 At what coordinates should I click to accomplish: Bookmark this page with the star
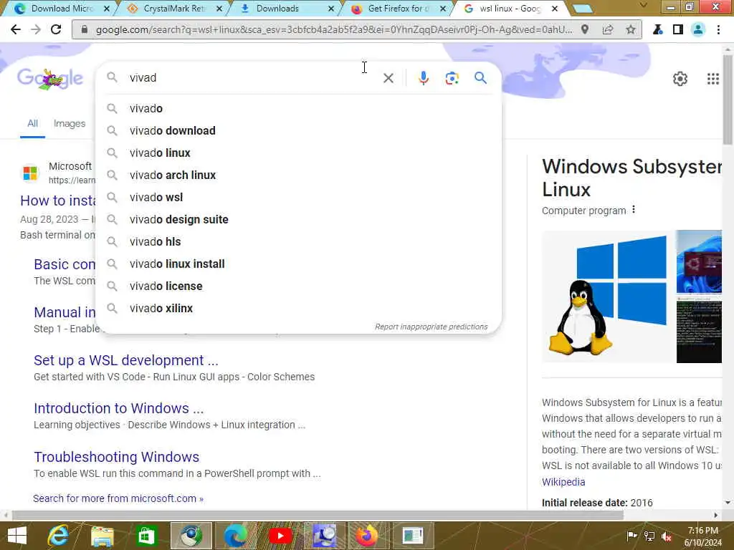click(x=631, y=29)
